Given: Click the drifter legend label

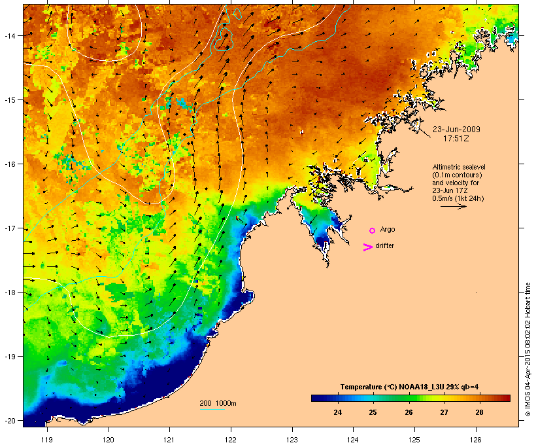Looking at the screenshot, I should (384, 245).
